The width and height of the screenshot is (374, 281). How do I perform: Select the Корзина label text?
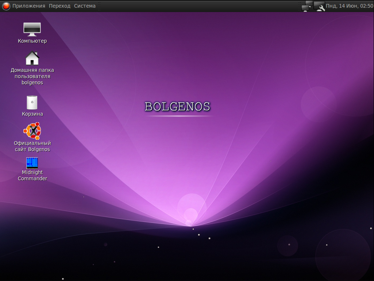pos(32,114)
